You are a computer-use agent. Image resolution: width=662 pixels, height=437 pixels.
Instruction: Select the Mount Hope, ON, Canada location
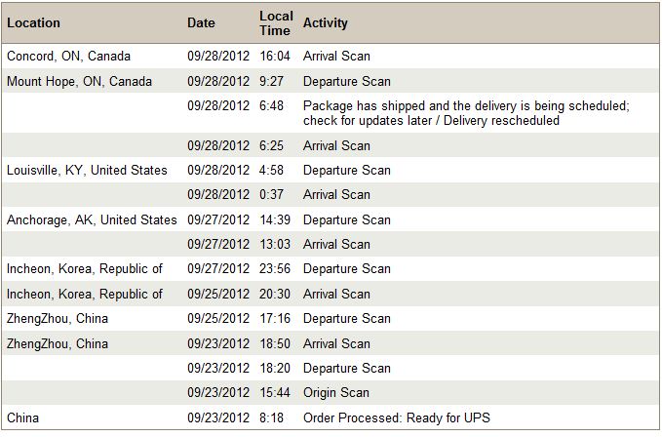tap(79, 81)
